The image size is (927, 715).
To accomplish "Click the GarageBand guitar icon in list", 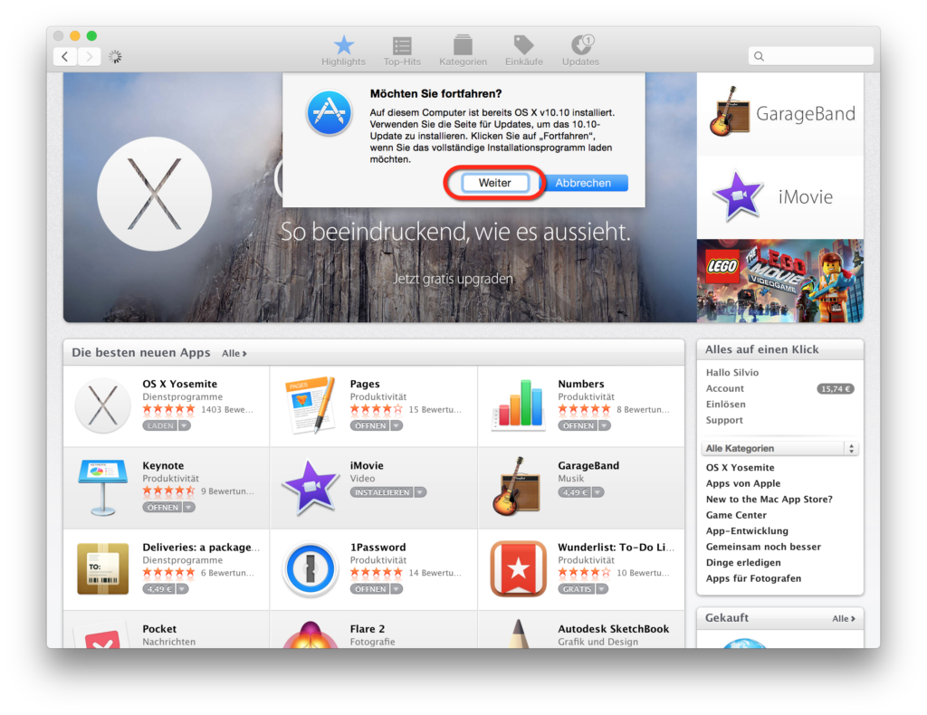I will point(516,486).
